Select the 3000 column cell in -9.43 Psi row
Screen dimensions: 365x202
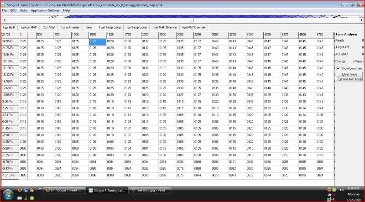[185, 169]
